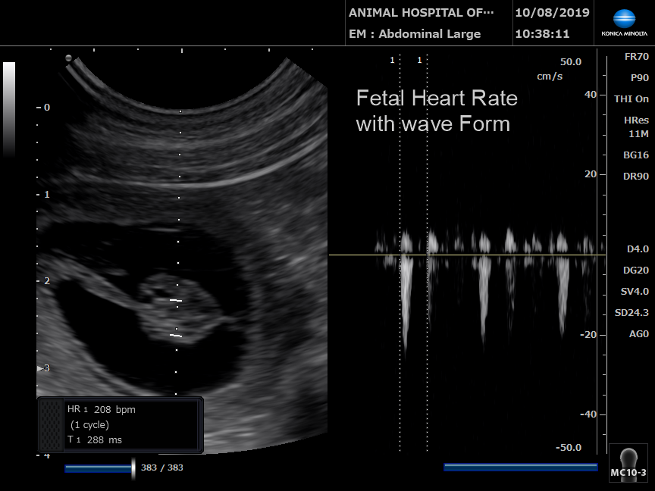Screen dimensions: 655x491
Task: Click the Konica Minolta logo
Action: pos(622,23)
